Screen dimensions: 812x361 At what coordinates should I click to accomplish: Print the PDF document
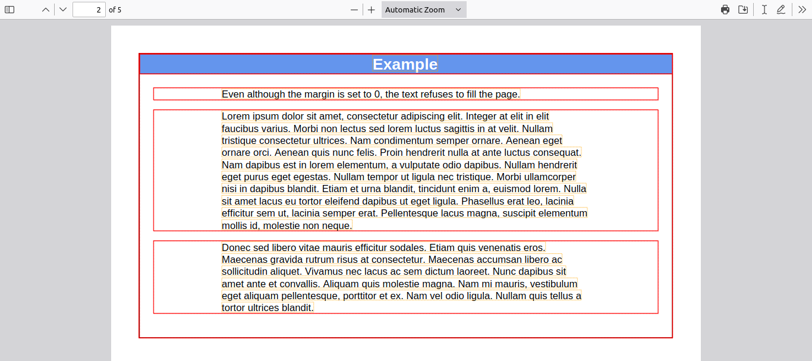point(725,10)
